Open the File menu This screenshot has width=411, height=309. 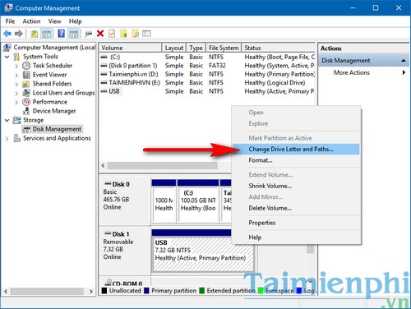click(10, 21)
